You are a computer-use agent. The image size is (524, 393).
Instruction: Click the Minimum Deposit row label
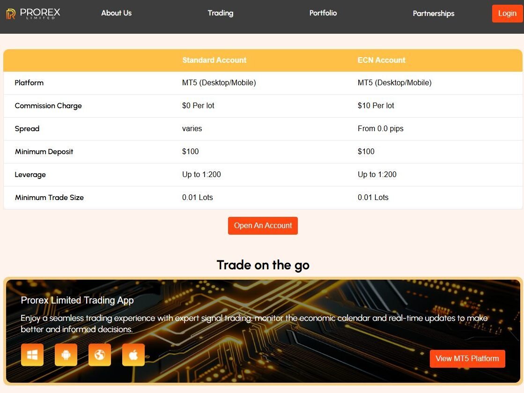(44, 152)
